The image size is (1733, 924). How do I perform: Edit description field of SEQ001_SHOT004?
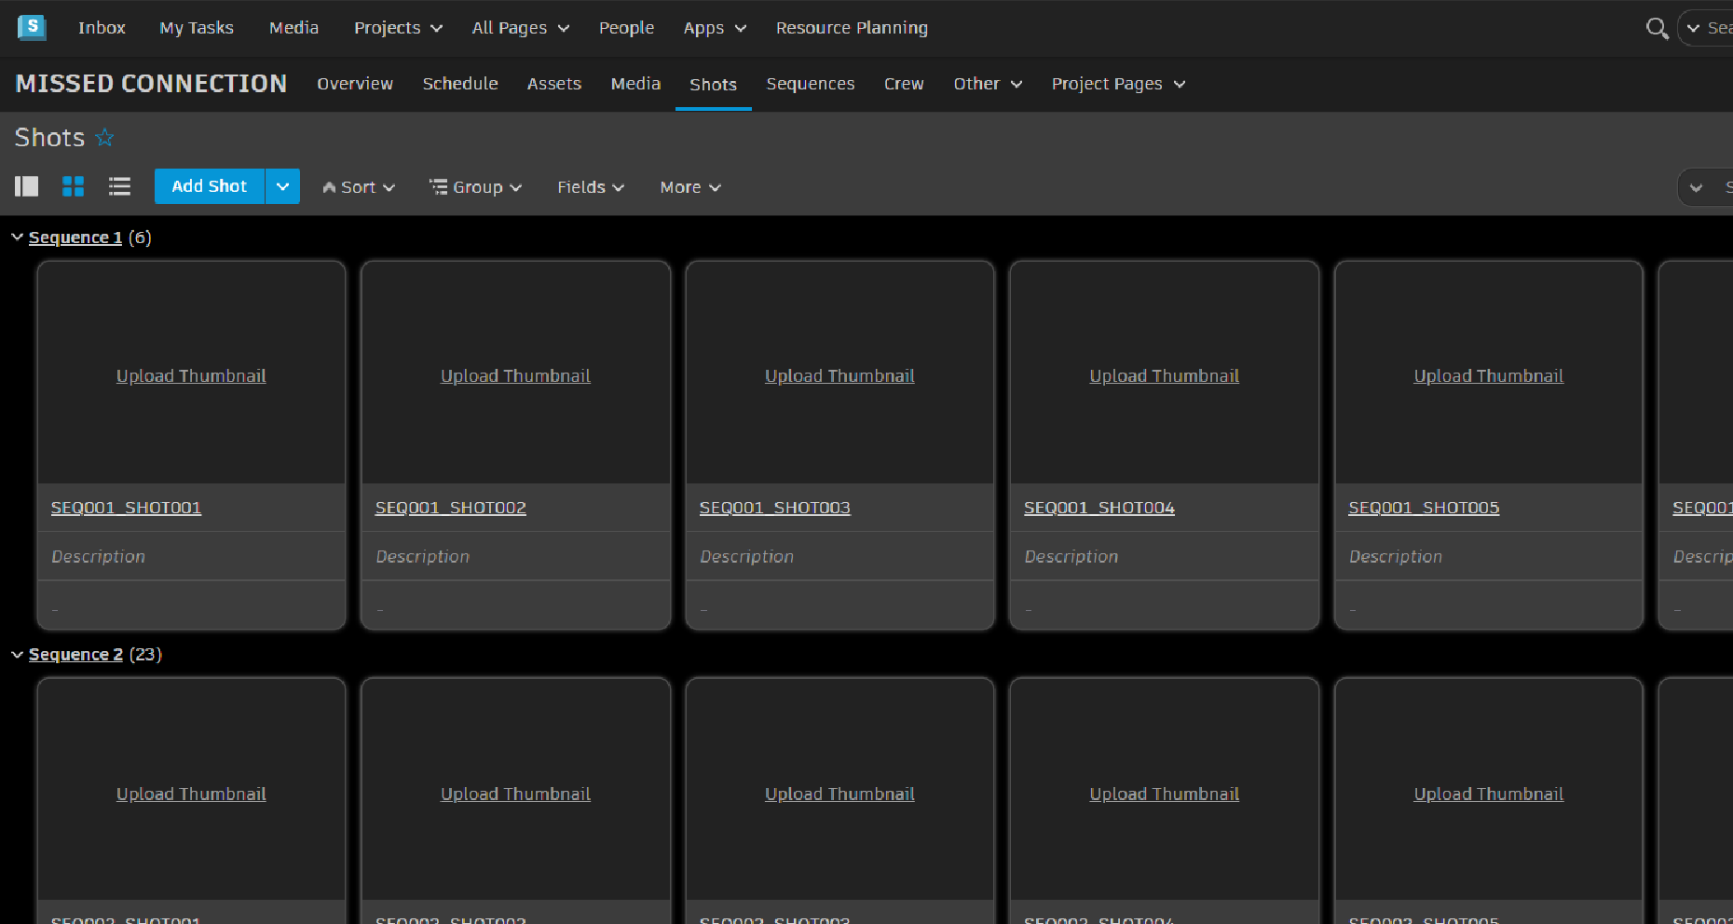pos(1165,556)
